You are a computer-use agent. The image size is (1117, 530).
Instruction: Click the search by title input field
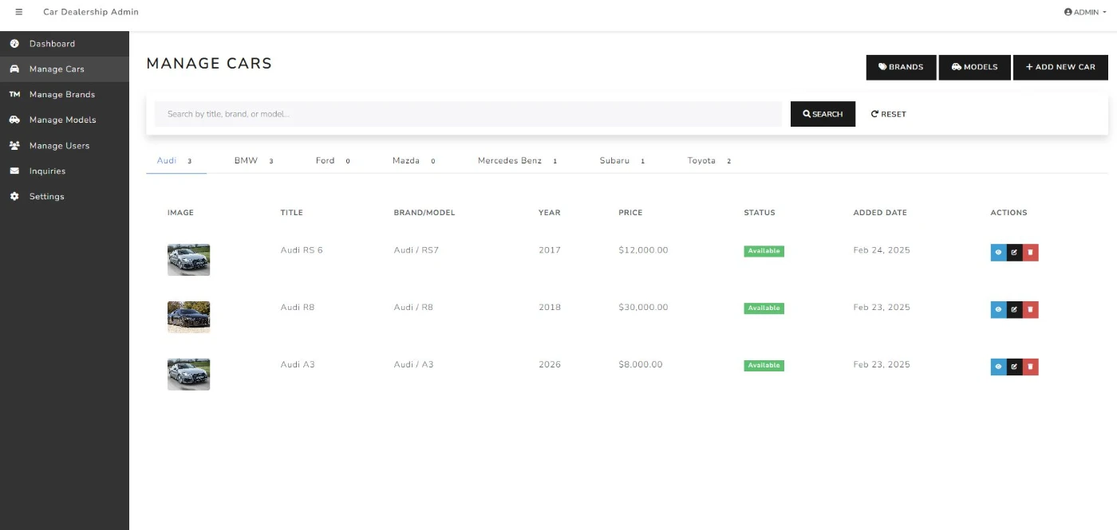click(x=468, y=114)
